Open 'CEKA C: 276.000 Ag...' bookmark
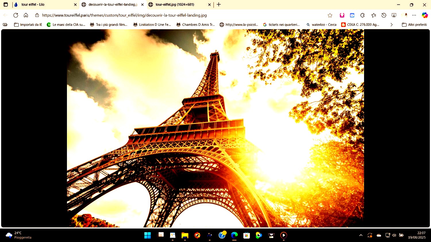The width and height of the screenshot is (431, 242). coord(360,25)
